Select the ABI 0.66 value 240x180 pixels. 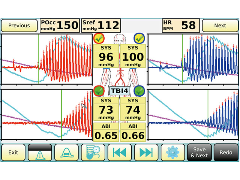click(133, 132)
